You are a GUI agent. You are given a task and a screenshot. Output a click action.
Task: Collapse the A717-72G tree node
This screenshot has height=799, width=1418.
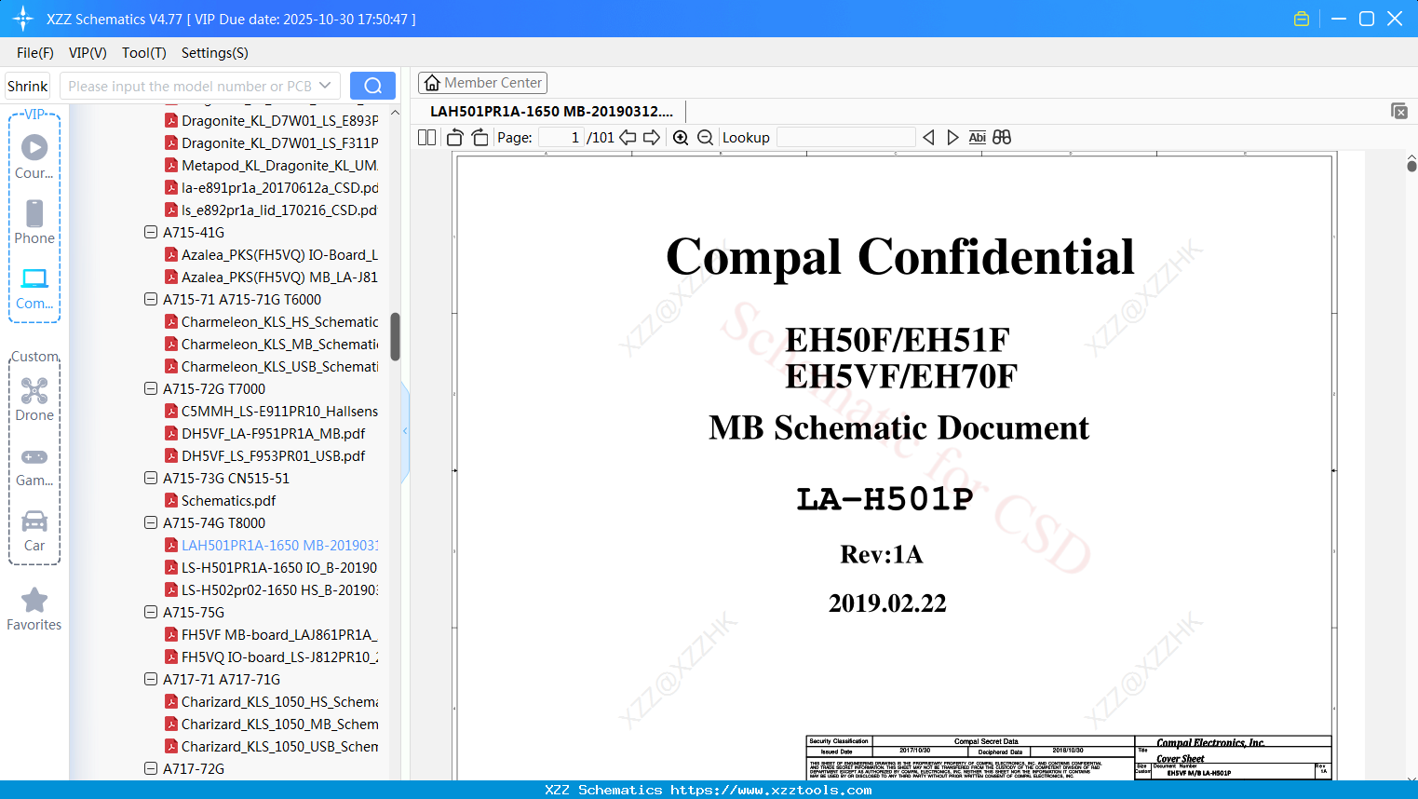151,768
